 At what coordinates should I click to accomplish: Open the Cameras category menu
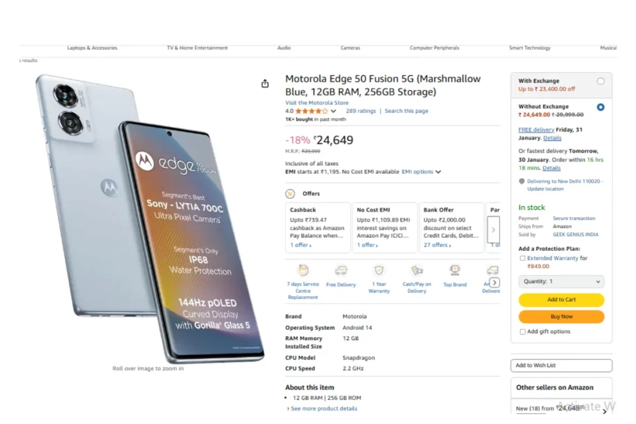350,48
